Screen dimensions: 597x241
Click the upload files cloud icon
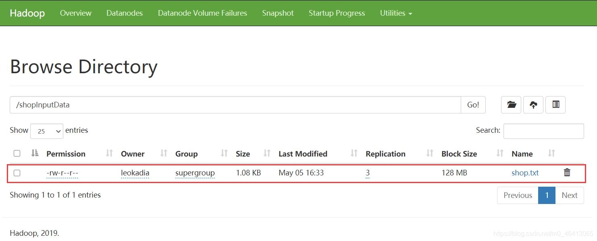click(x=533, y=105)
